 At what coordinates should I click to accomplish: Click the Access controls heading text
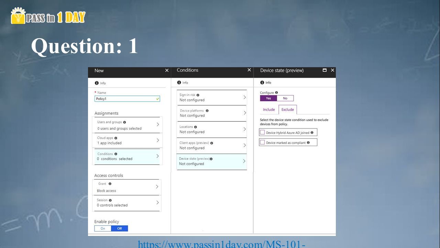click(109, 175)
